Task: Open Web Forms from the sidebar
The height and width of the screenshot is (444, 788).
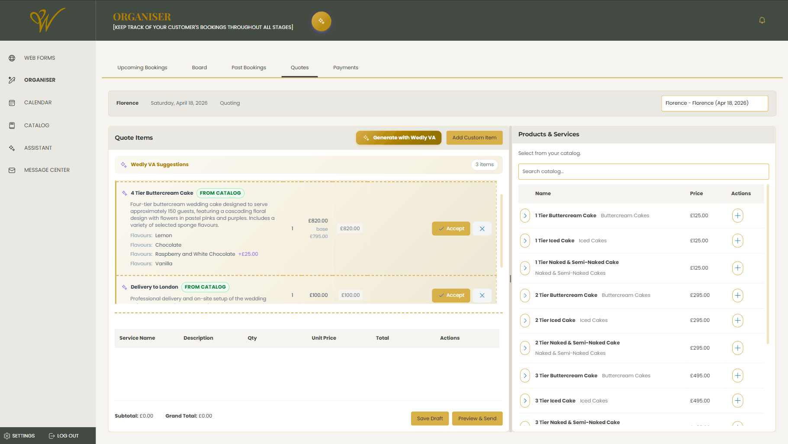Action: (x=39, y=58)
